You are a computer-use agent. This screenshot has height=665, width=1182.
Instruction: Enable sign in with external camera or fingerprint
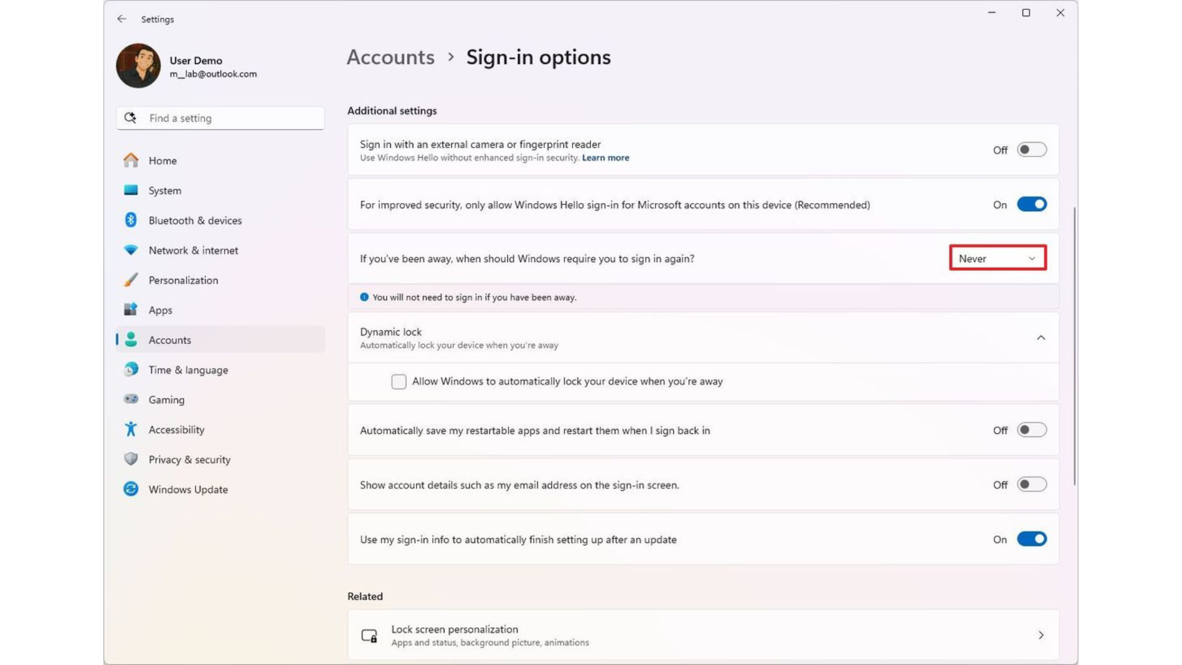[1031, 149]
